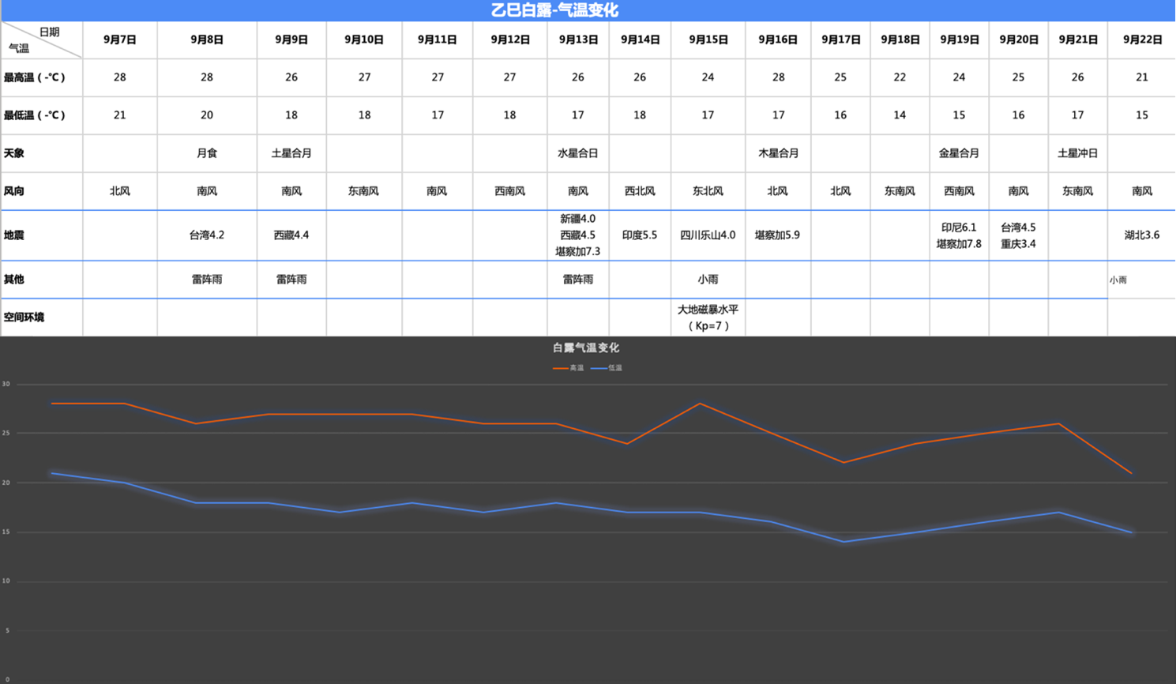The height and width of the screenshot is (684, 1176).
Task: Select the 台湾4.5 重庆3.4 earthquake cell
Action: pyautogui.click(x=1019, y=235)
